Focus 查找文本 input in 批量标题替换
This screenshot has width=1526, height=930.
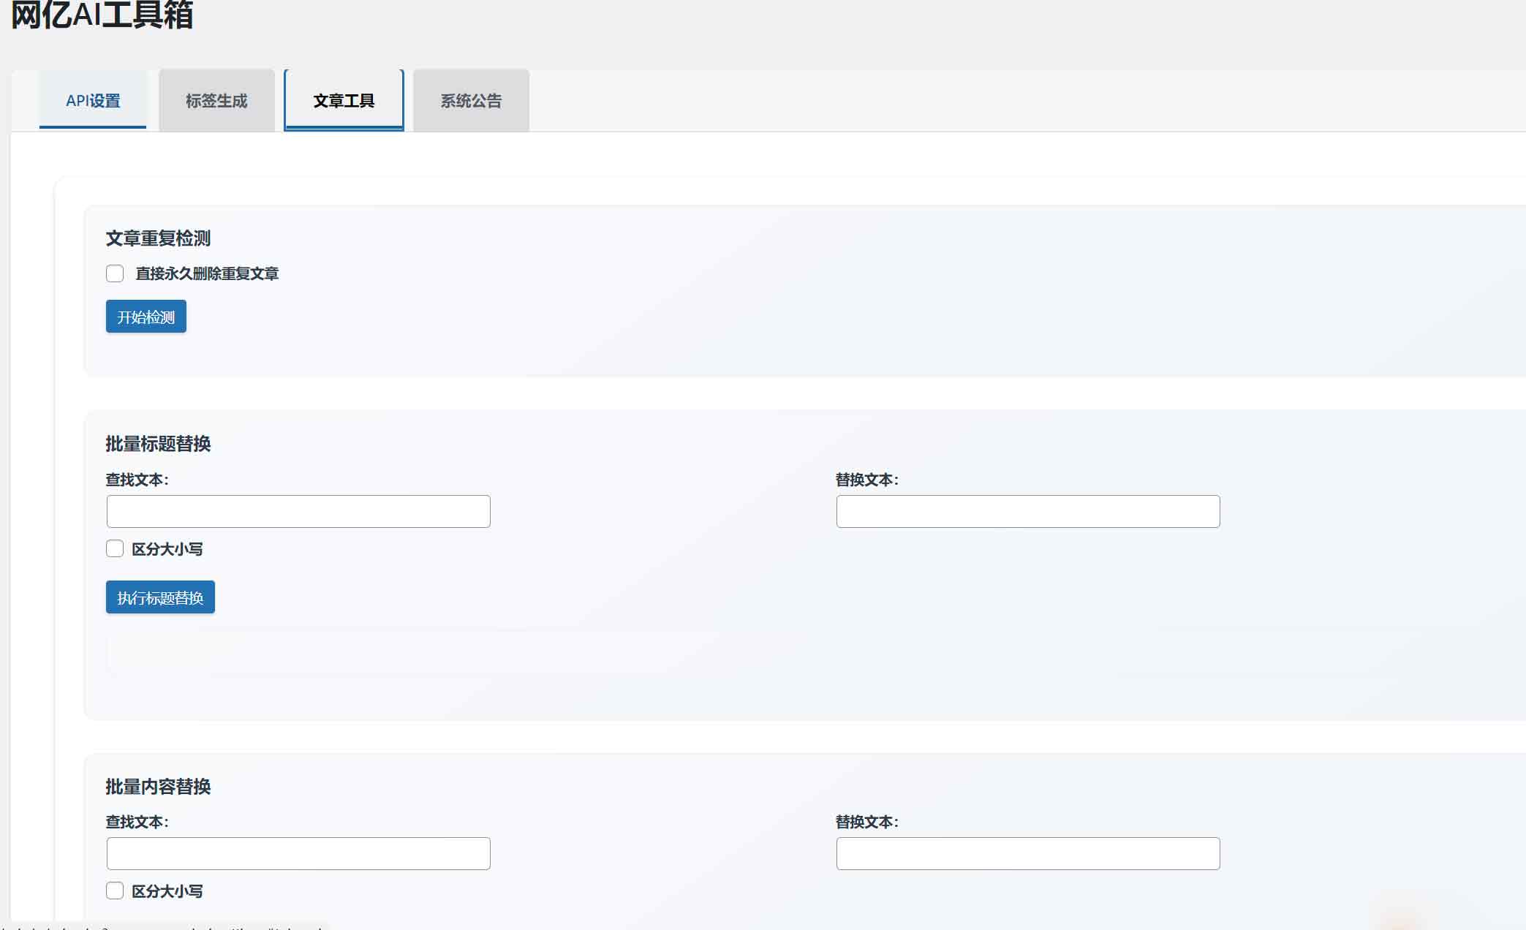coord(298,512)
